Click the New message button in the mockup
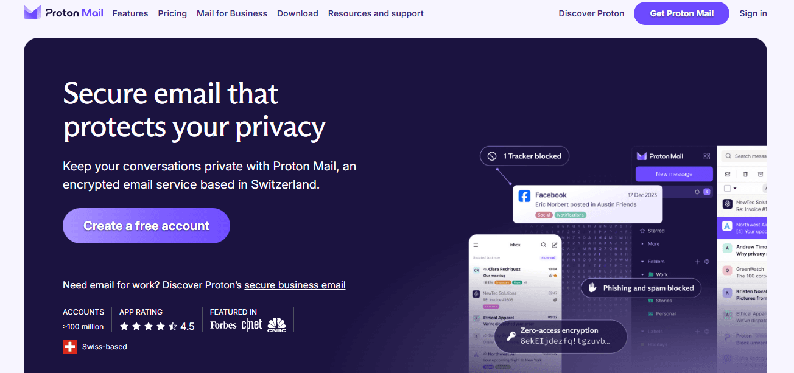The height and width of the screenshot is (373, 794). tap(674, 174)
